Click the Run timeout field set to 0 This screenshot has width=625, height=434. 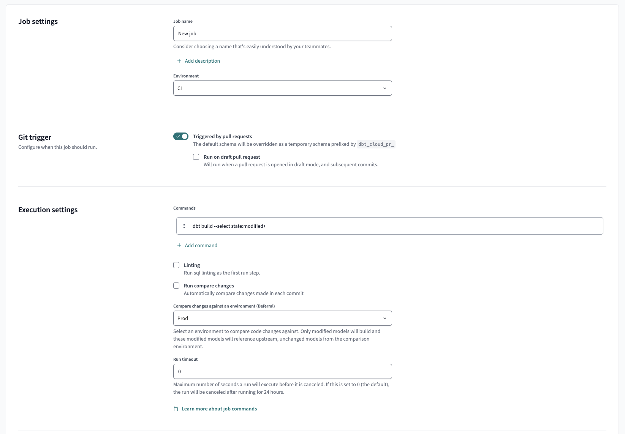point(282,371)
